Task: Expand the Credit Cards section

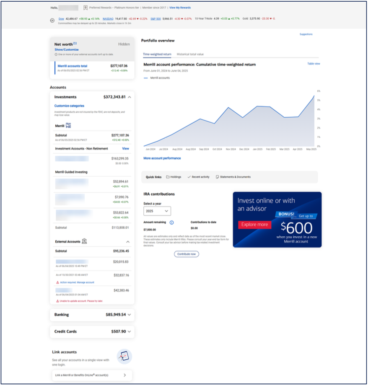Action: pos(92,331)
